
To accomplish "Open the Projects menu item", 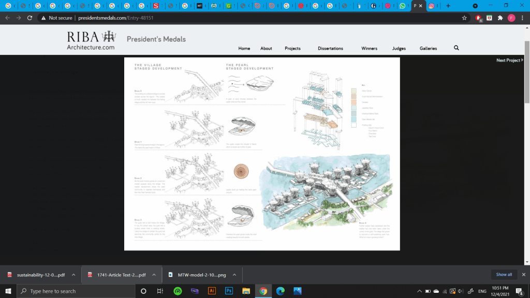I will (292, 49).
